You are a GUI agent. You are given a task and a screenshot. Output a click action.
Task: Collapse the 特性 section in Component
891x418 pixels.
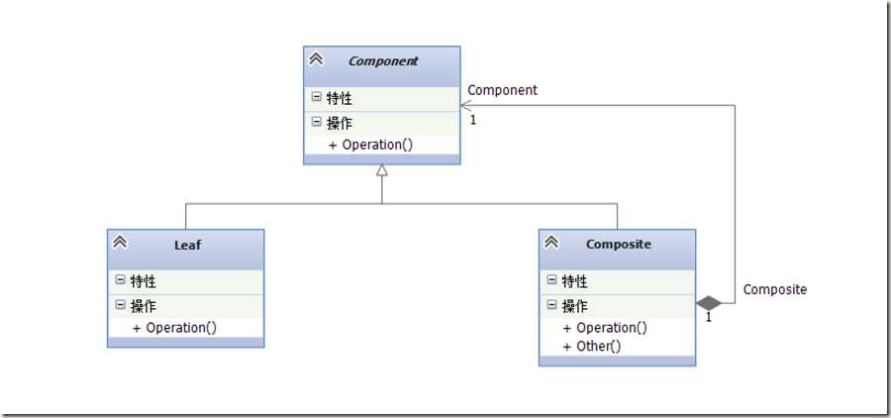click(316, 97)
